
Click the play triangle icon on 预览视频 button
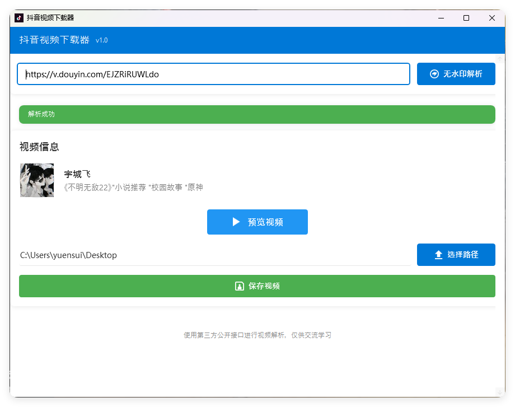click(x=237, y=222)
